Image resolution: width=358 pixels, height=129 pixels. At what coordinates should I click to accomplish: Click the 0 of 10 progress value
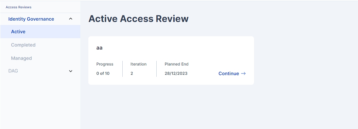103,73
